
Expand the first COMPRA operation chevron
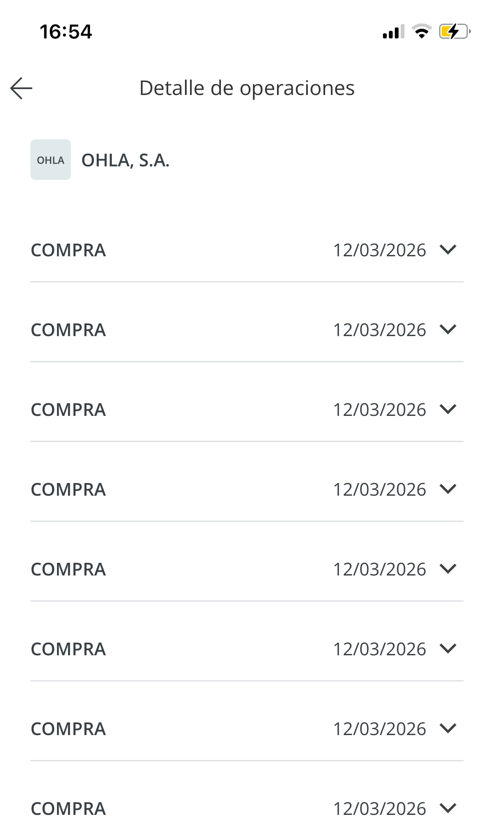click(x=448, y=250)
